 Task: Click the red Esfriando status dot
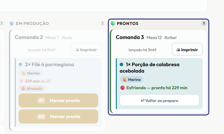pos(123,88)
